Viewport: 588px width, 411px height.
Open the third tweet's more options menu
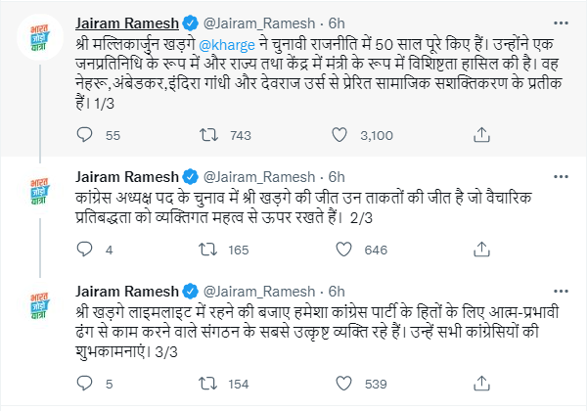[557, 291]
